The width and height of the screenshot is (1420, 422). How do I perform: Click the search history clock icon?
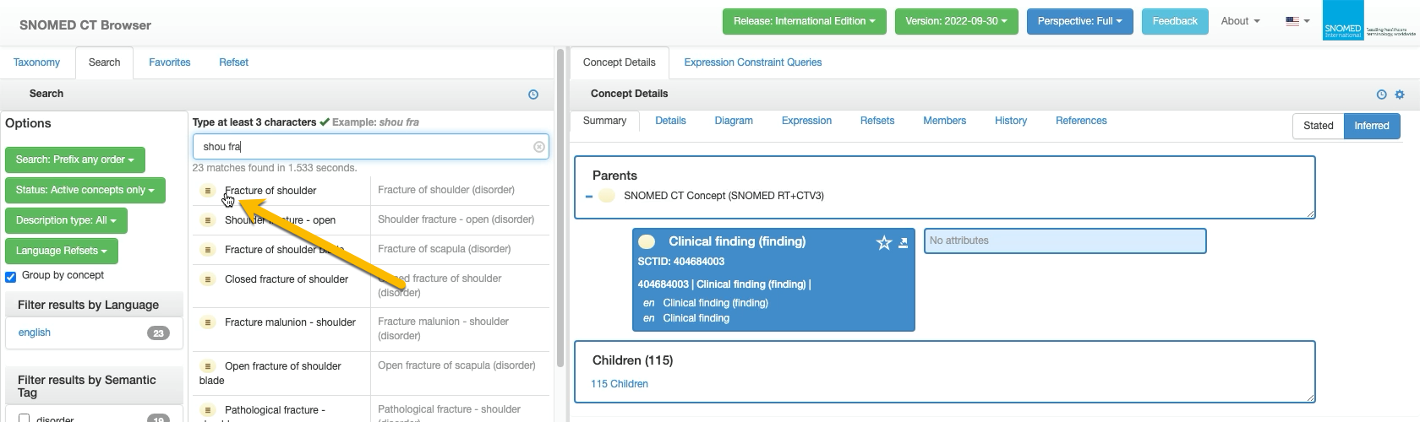(x=533, y=95)
